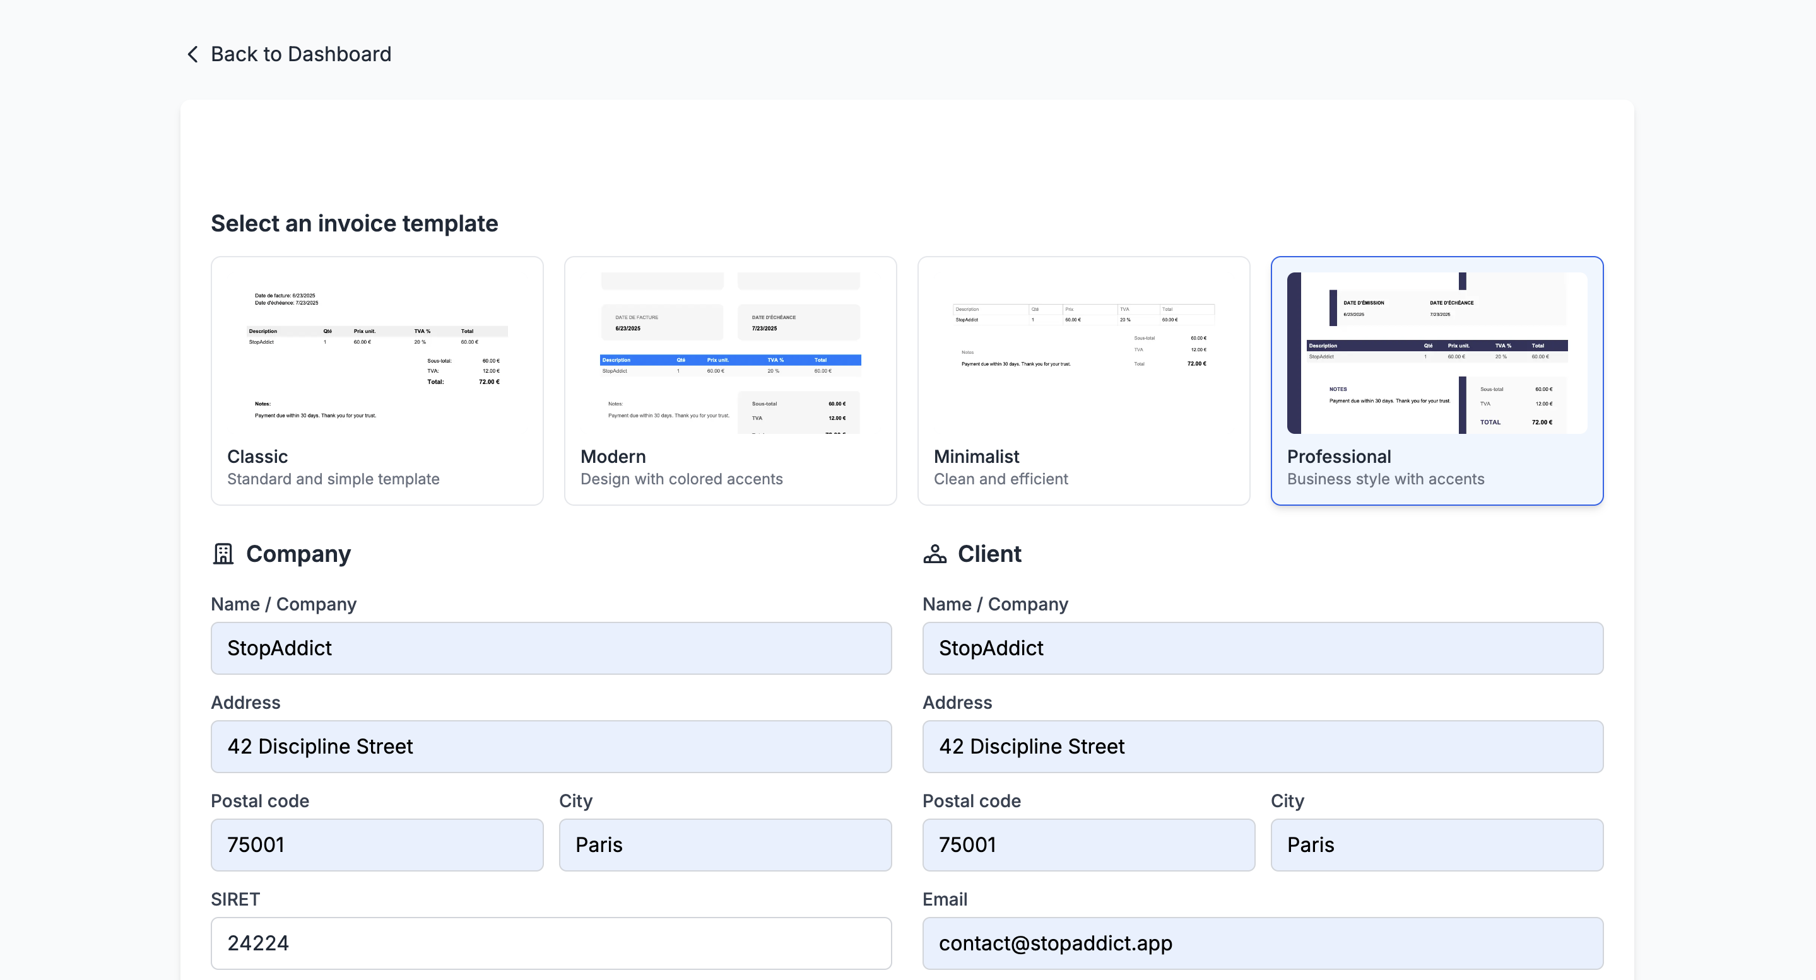The image size is (1816, 980).
Task: Choose the Modern template card
Action: (729, 467)
